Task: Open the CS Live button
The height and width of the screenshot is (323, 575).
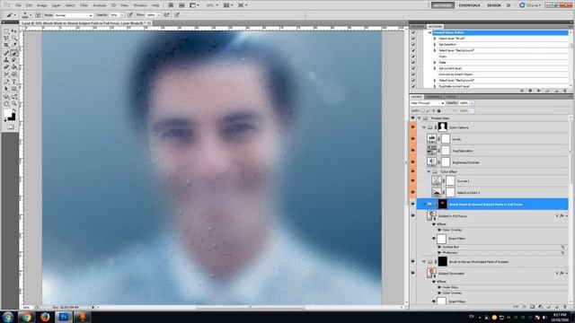Action: [x=530, y=5]
